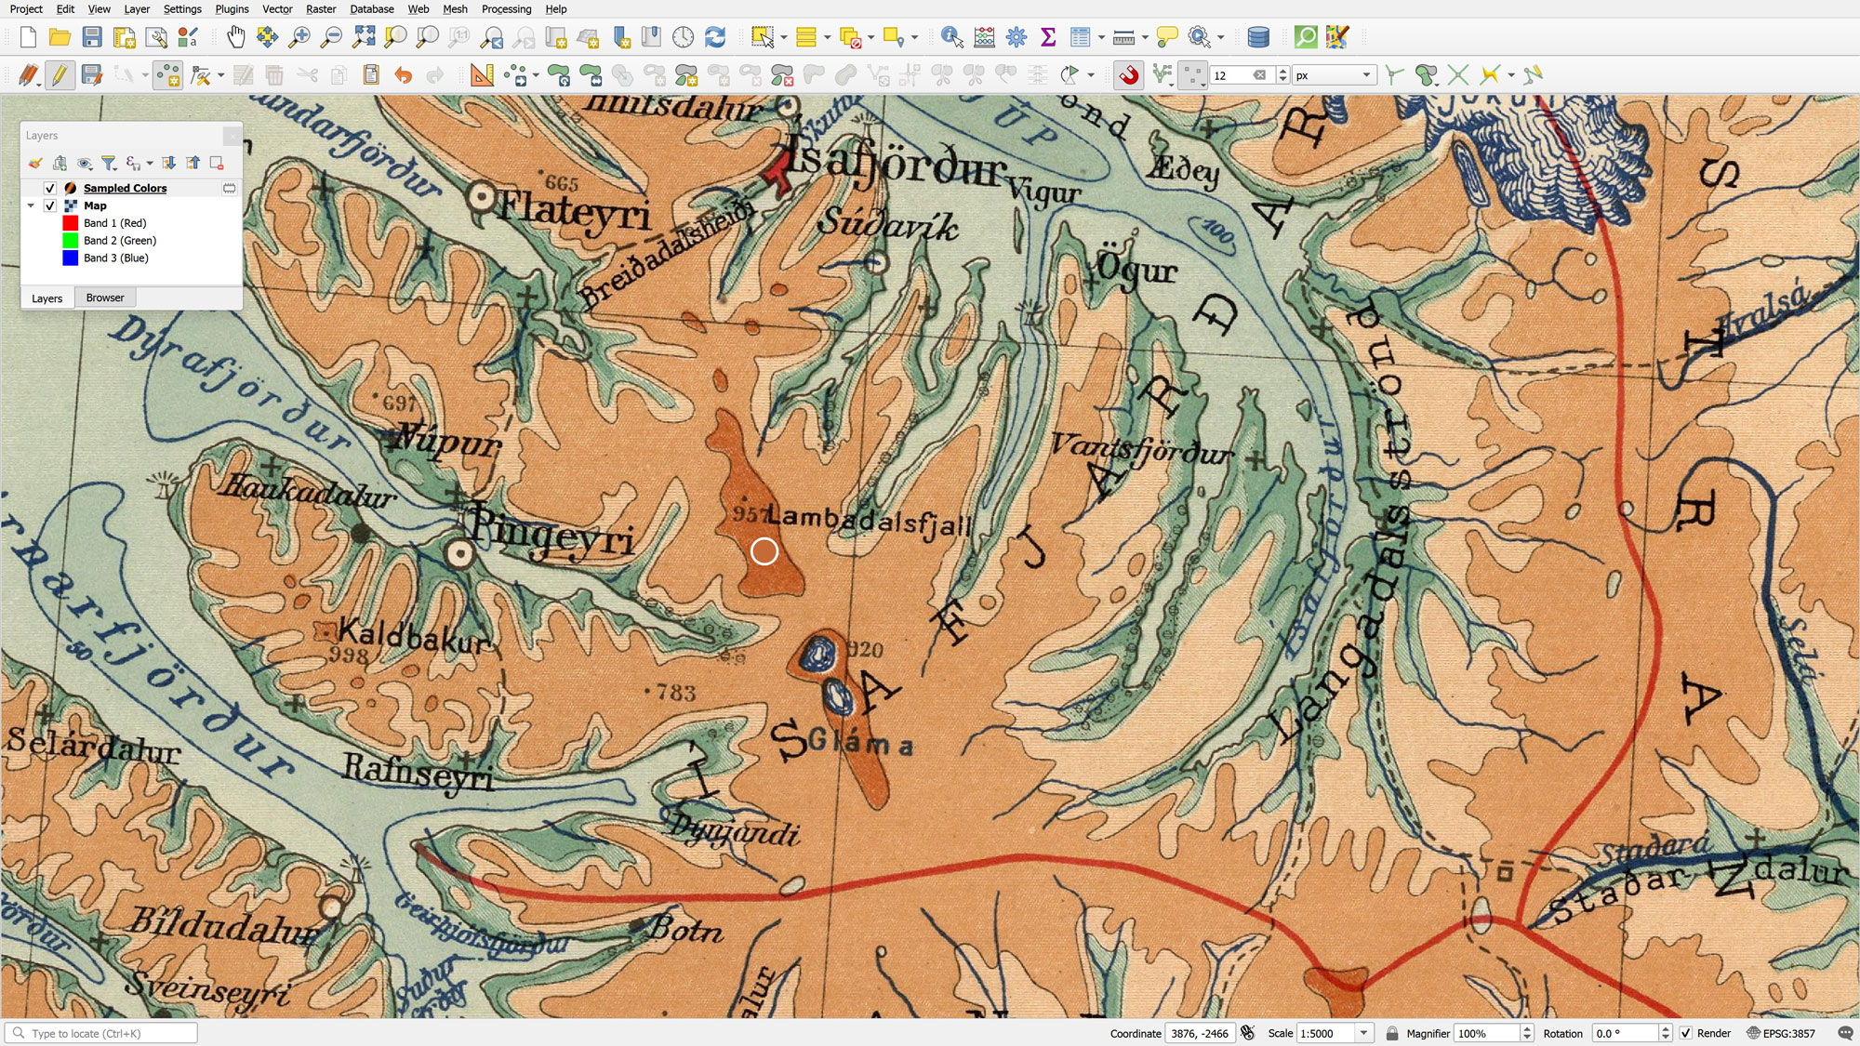The height and width of the screenshot is (1046, 1860).
Task: Click Collapse All icon in Layers panel
Action: click(193, 163)
